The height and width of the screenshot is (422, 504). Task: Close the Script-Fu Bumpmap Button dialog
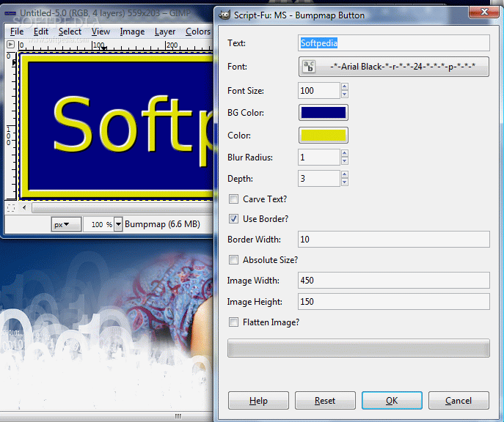[x=484, y=12]
